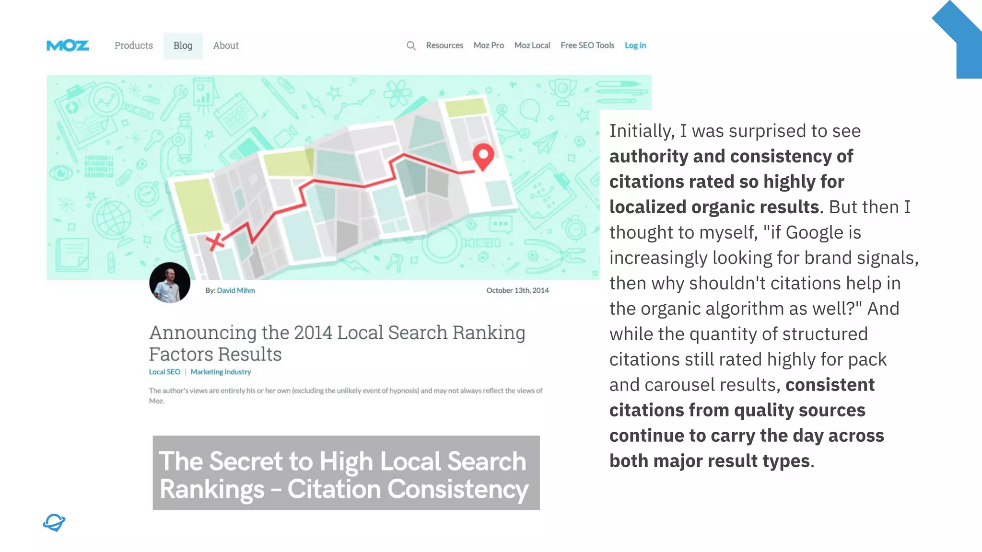Select the red map pin in the illustration
The height and width of the screenshot is (552, 982).
(483, 157)
